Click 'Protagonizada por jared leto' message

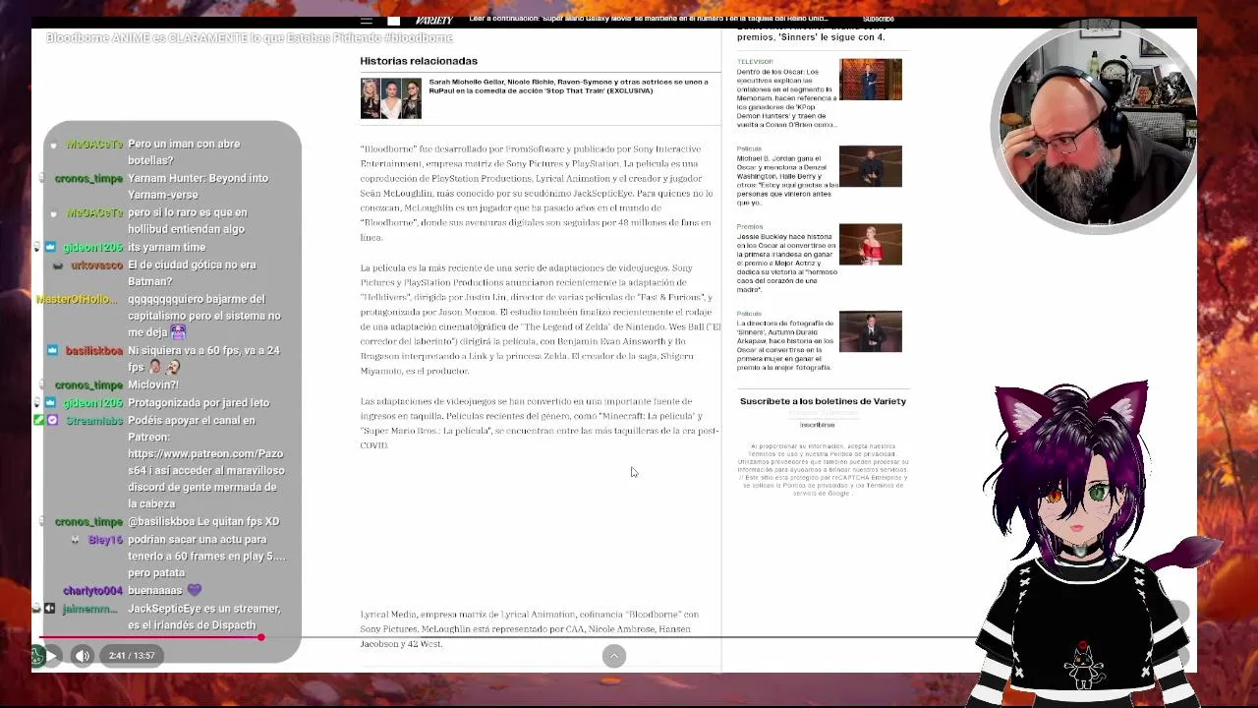coord(199,403)
